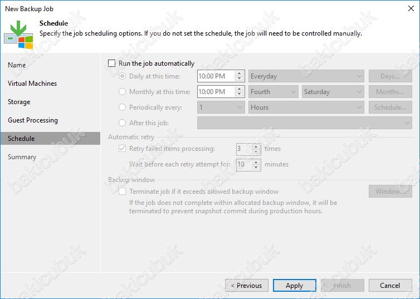This screenshot has width=420, height=299.
Task: Select the Schedule wizard step
Action: pos(50,139)
